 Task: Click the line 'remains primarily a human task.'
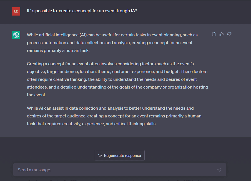coord(58,51)
